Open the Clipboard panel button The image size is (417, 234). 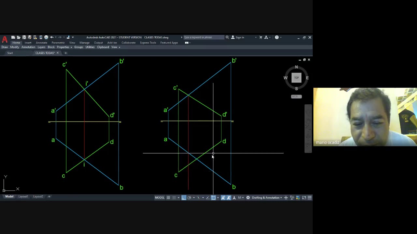pos(103,47)
